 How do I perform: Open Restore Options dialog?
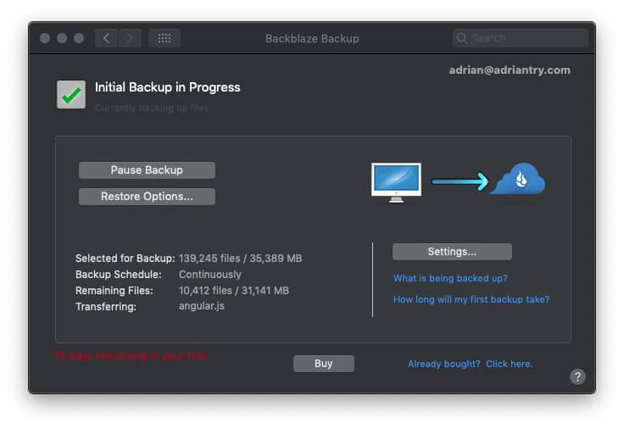pos(147,197)
